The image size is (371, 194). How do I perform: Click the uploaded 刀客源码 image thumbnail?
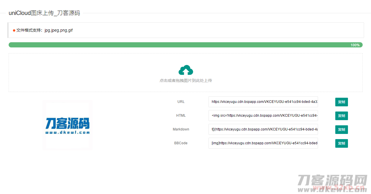(67, 125)
